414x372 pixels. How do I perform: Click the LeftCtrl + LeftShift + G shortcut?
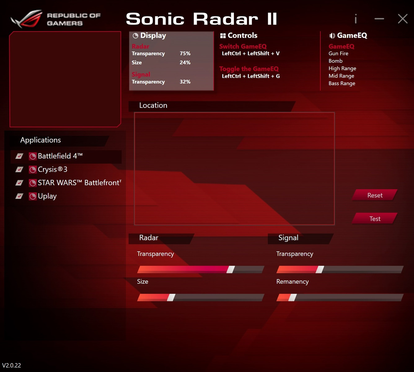[x=251, y=76]
